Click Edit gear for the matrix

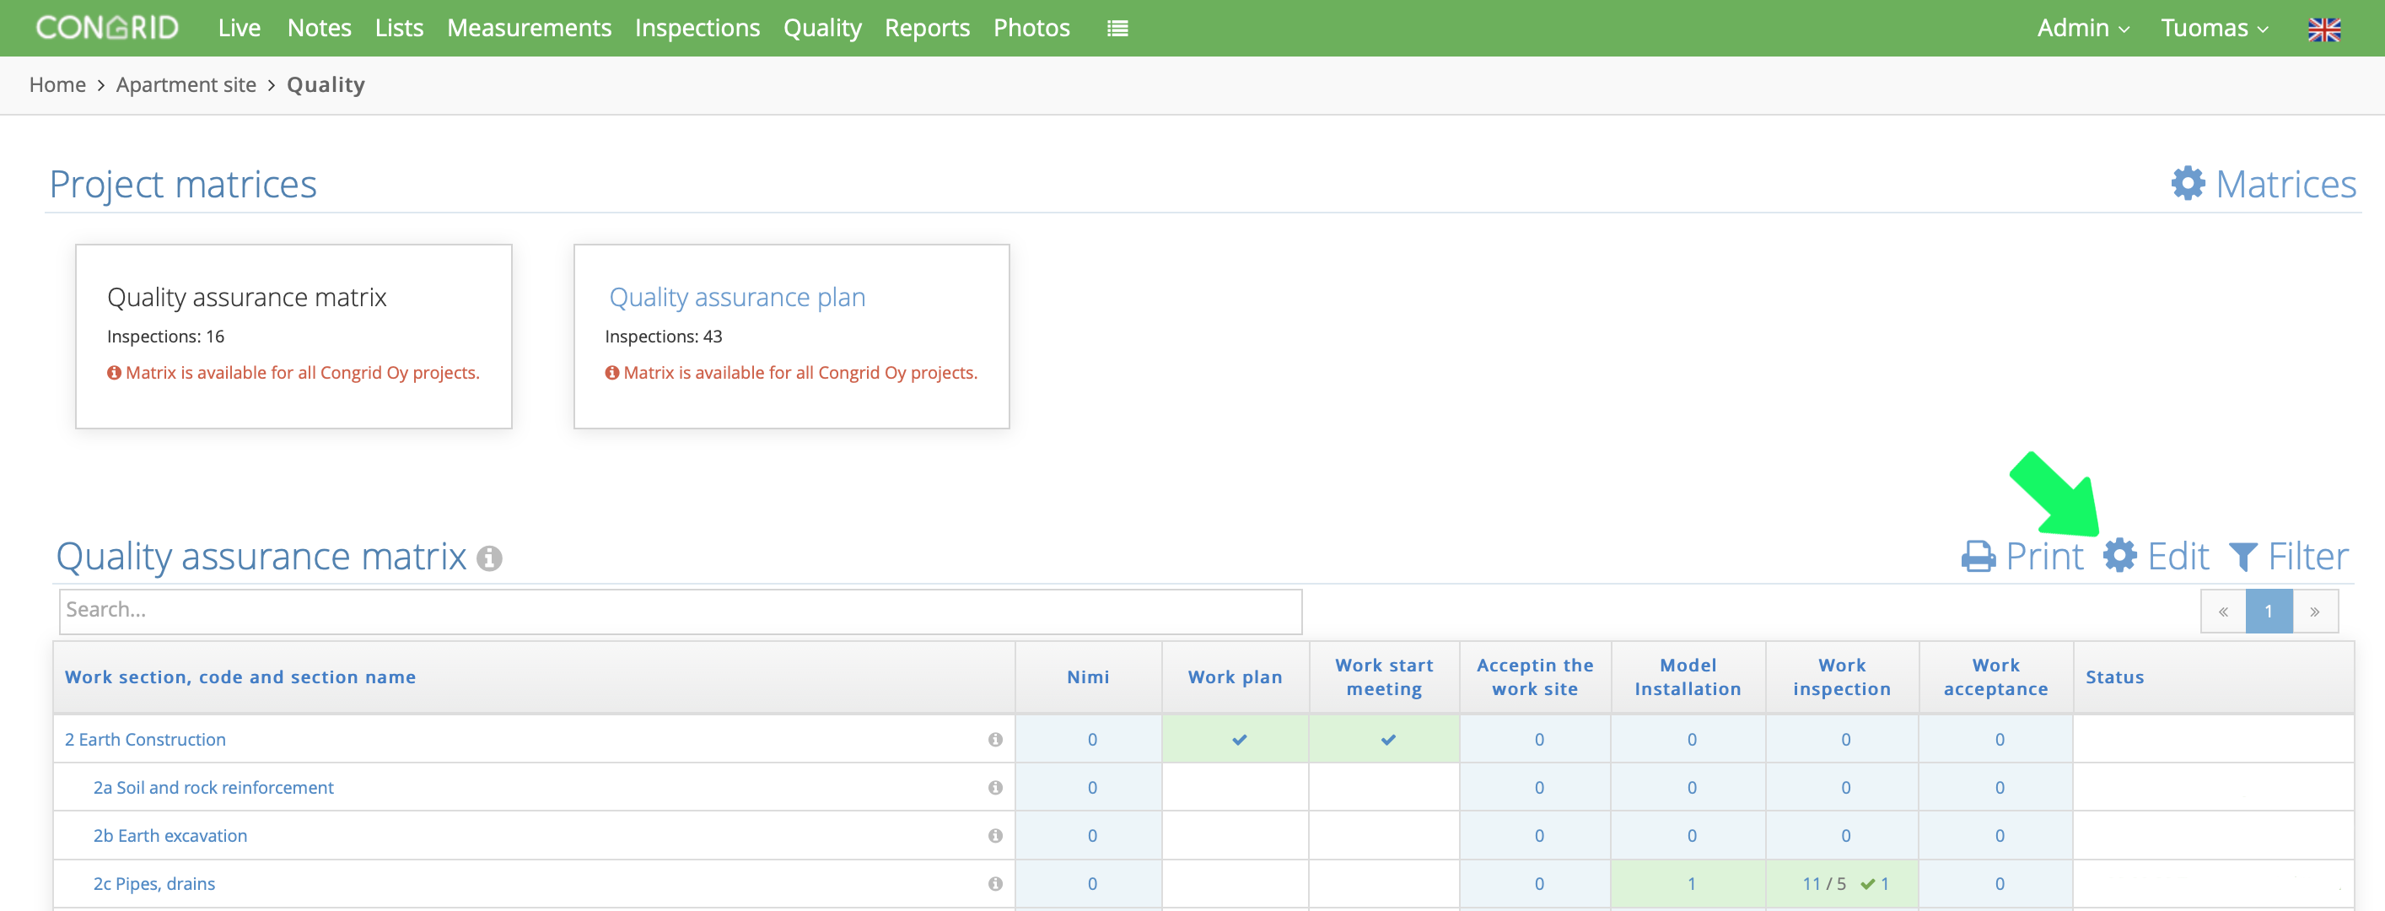pyautogui.click(x=2156, y=557)
